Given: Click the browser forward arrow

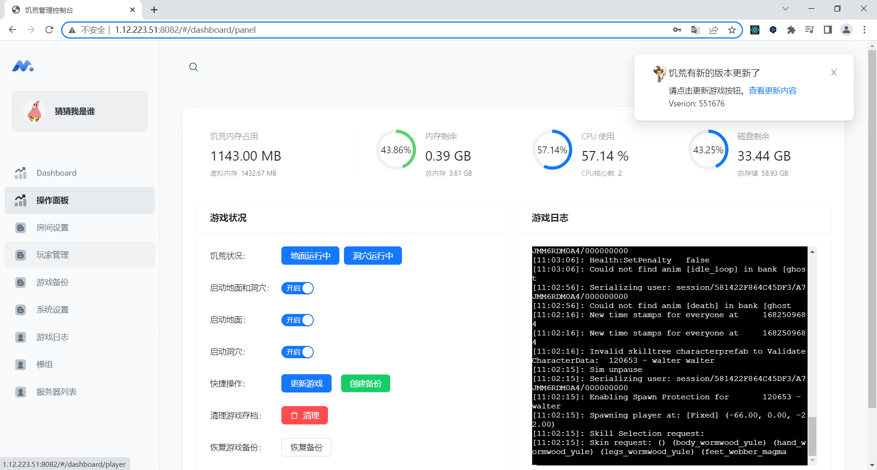Looking at the screenshot, I should pos(31,30).
